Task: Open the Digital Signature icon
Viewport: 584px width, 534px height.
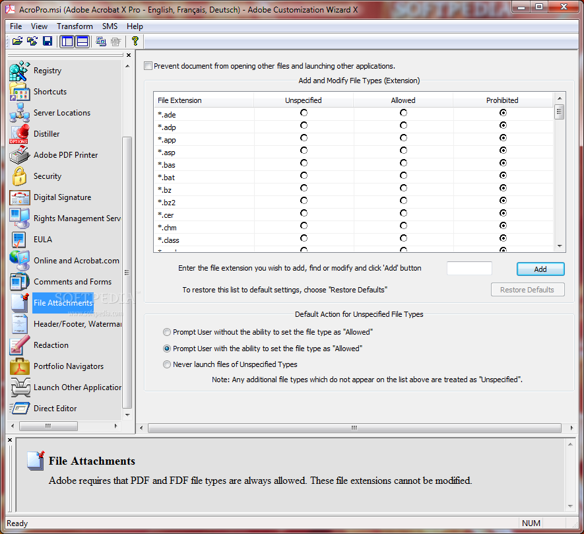Action: (19, 197)
